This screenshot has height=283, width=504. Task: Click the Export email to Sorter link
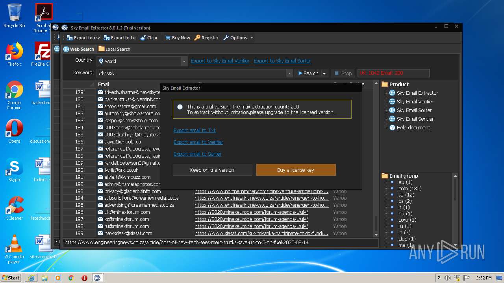pos(198,154)
